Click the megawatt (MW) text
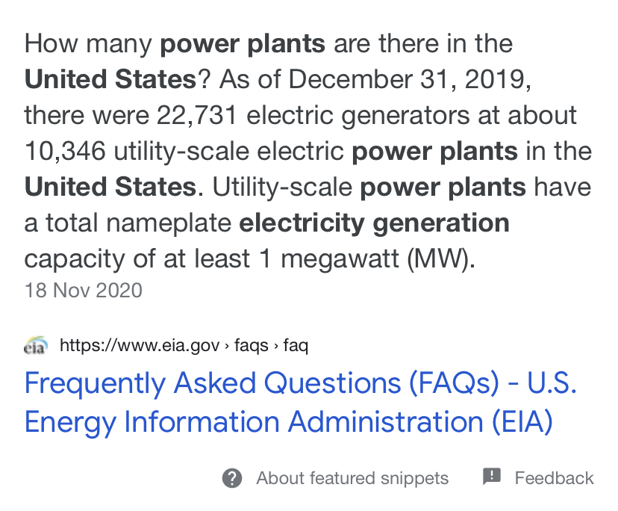 [378, 258]
